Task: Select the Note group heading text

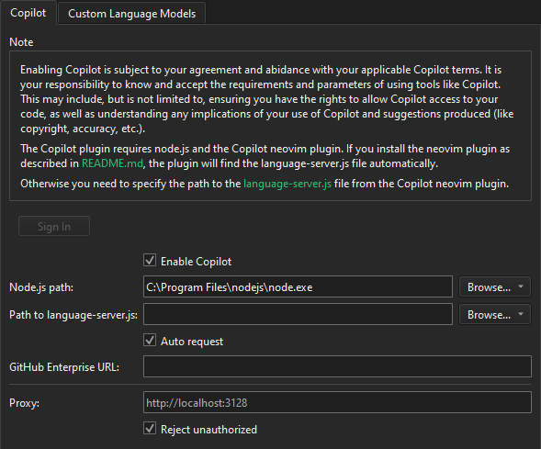Action: (21, 42)
